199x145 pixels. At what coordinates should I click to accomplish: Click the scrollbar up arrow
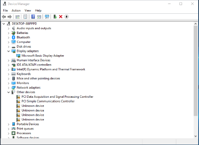click(x=196, y=24)
